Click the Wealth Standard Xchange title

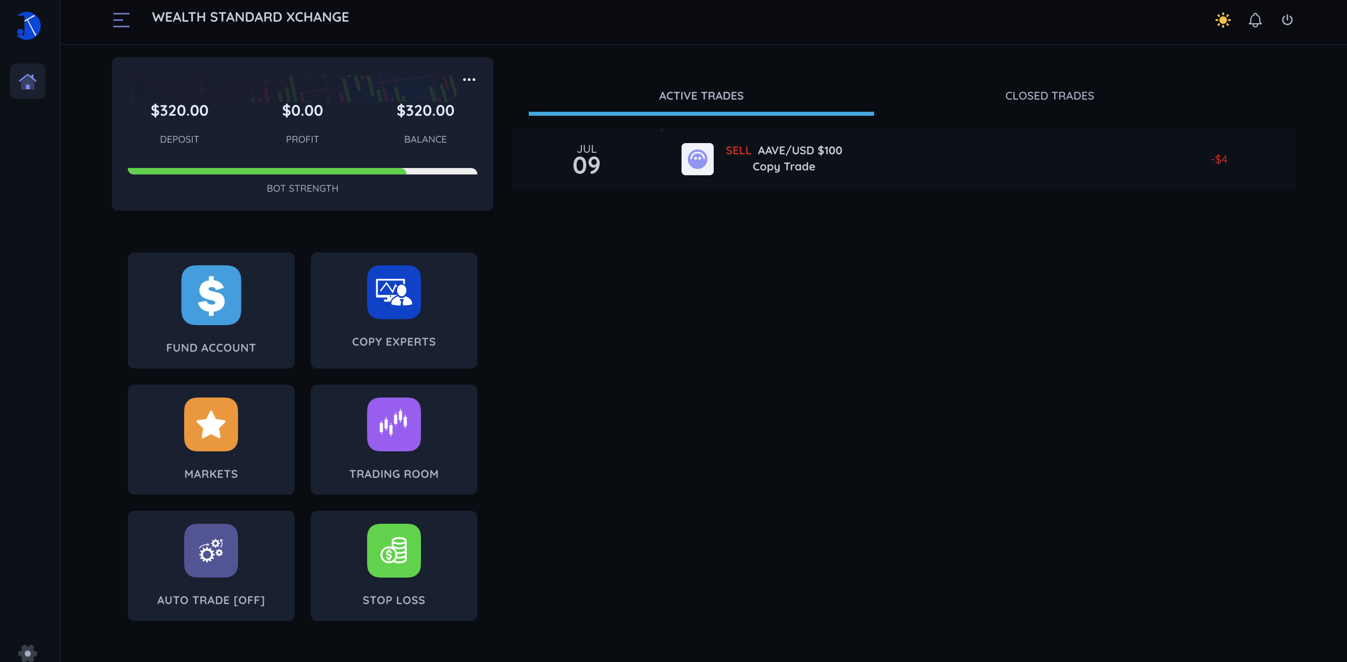[x=251, y=17]
